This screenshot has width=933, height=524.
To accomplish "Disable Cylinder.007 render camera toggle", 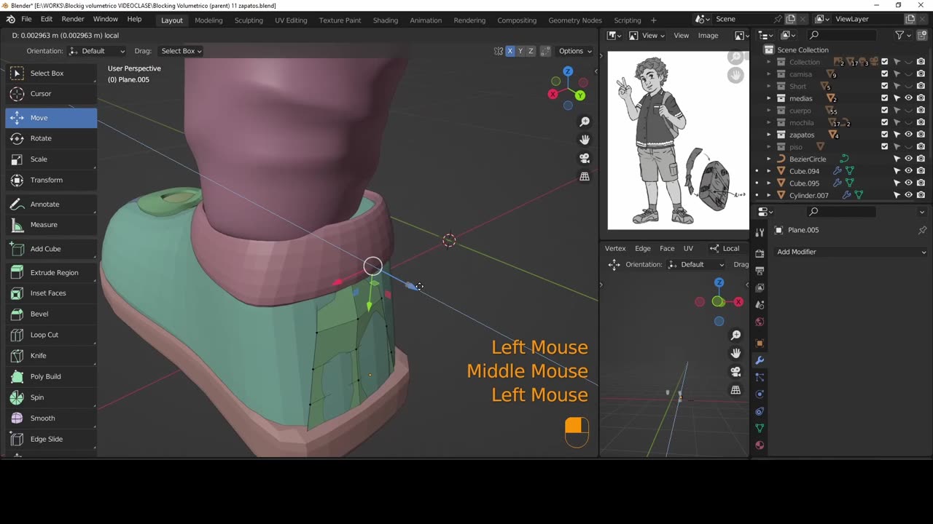I will 921,195.
